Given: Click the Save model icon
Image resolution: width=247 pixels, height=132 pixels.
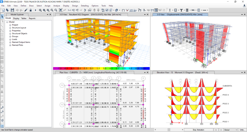Looking at the screenshot, I should [x=12, y=10].
